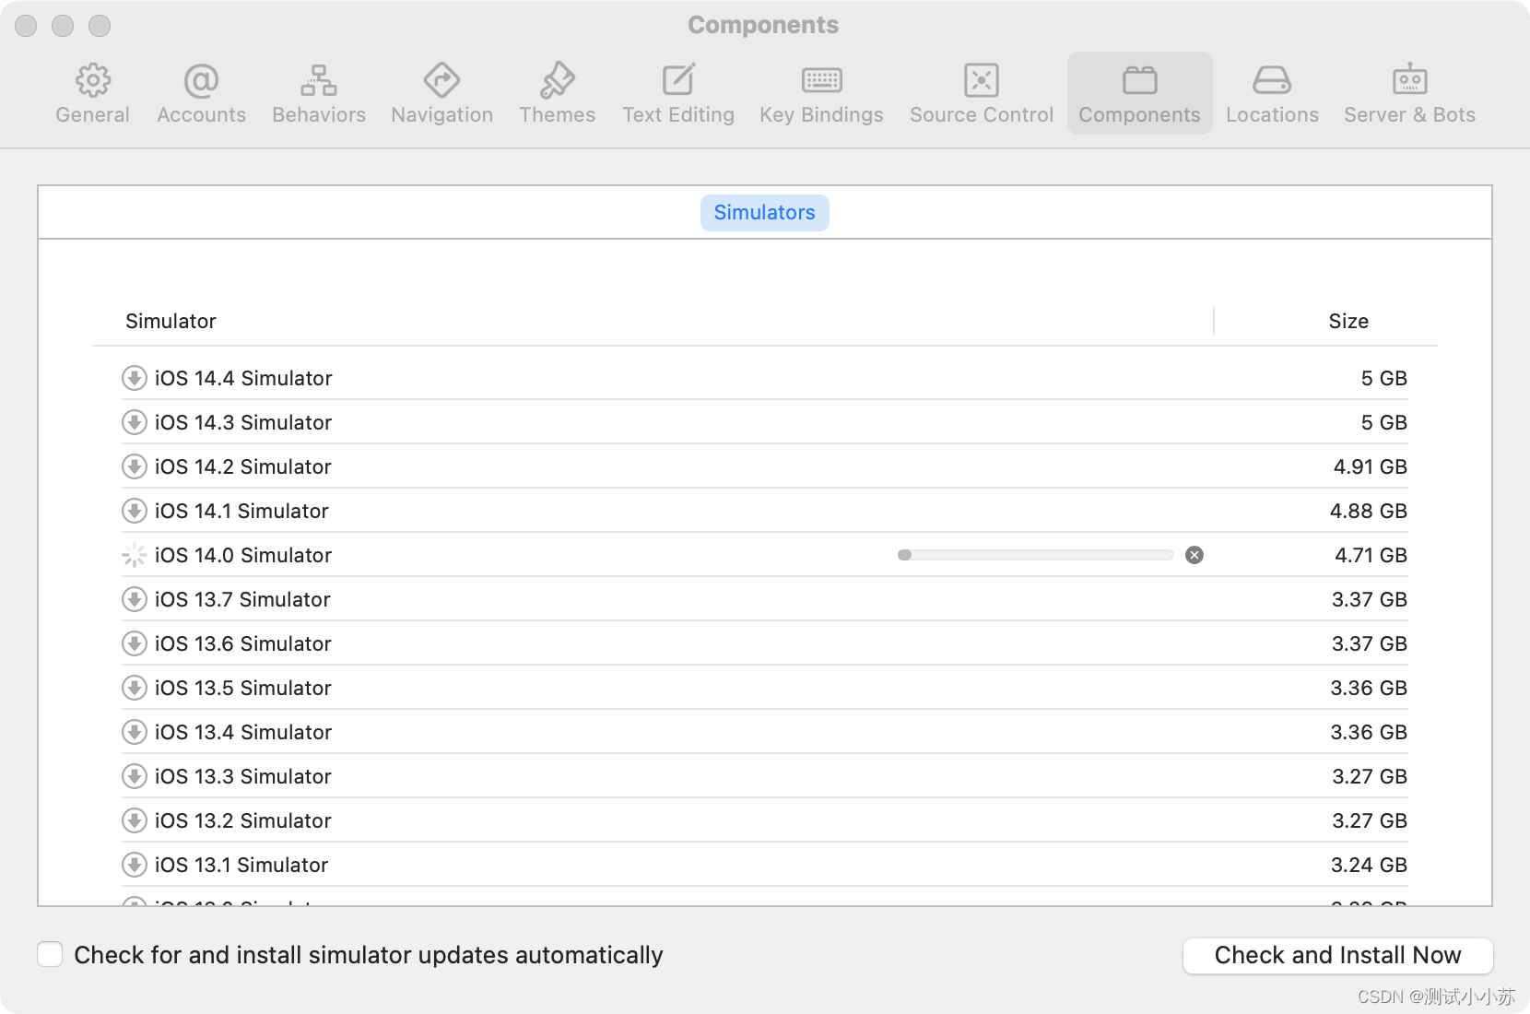Select the iOS 13.1 Simulator row label

[x=241, y=865]
